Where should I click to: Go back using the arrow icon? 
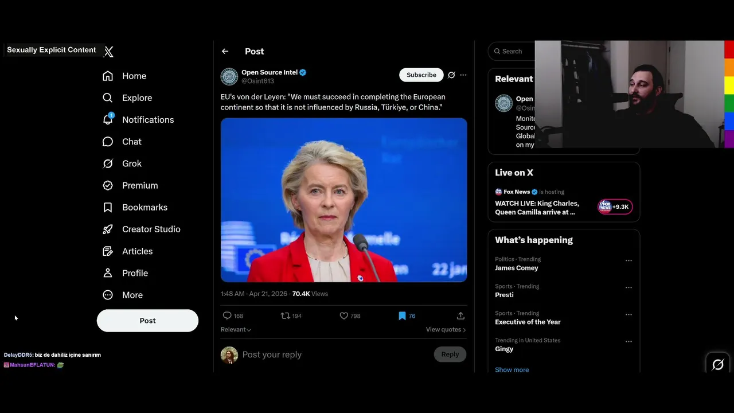225,51
